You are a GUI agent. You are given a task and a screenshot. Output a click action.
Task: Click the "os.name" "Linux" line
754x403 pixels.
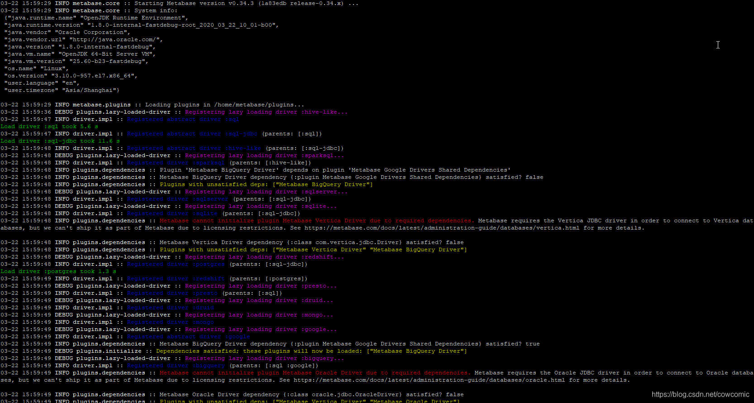tap(37, 68)
